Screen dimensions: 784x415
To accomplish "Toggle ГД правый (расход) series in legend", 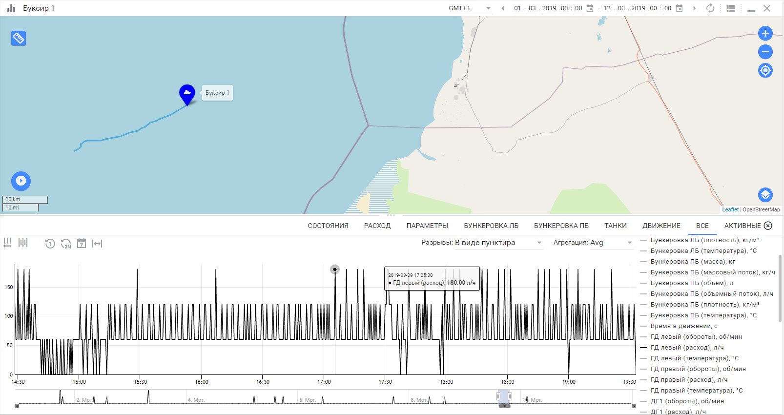I will pyautogui.click(x=688, y=380).
